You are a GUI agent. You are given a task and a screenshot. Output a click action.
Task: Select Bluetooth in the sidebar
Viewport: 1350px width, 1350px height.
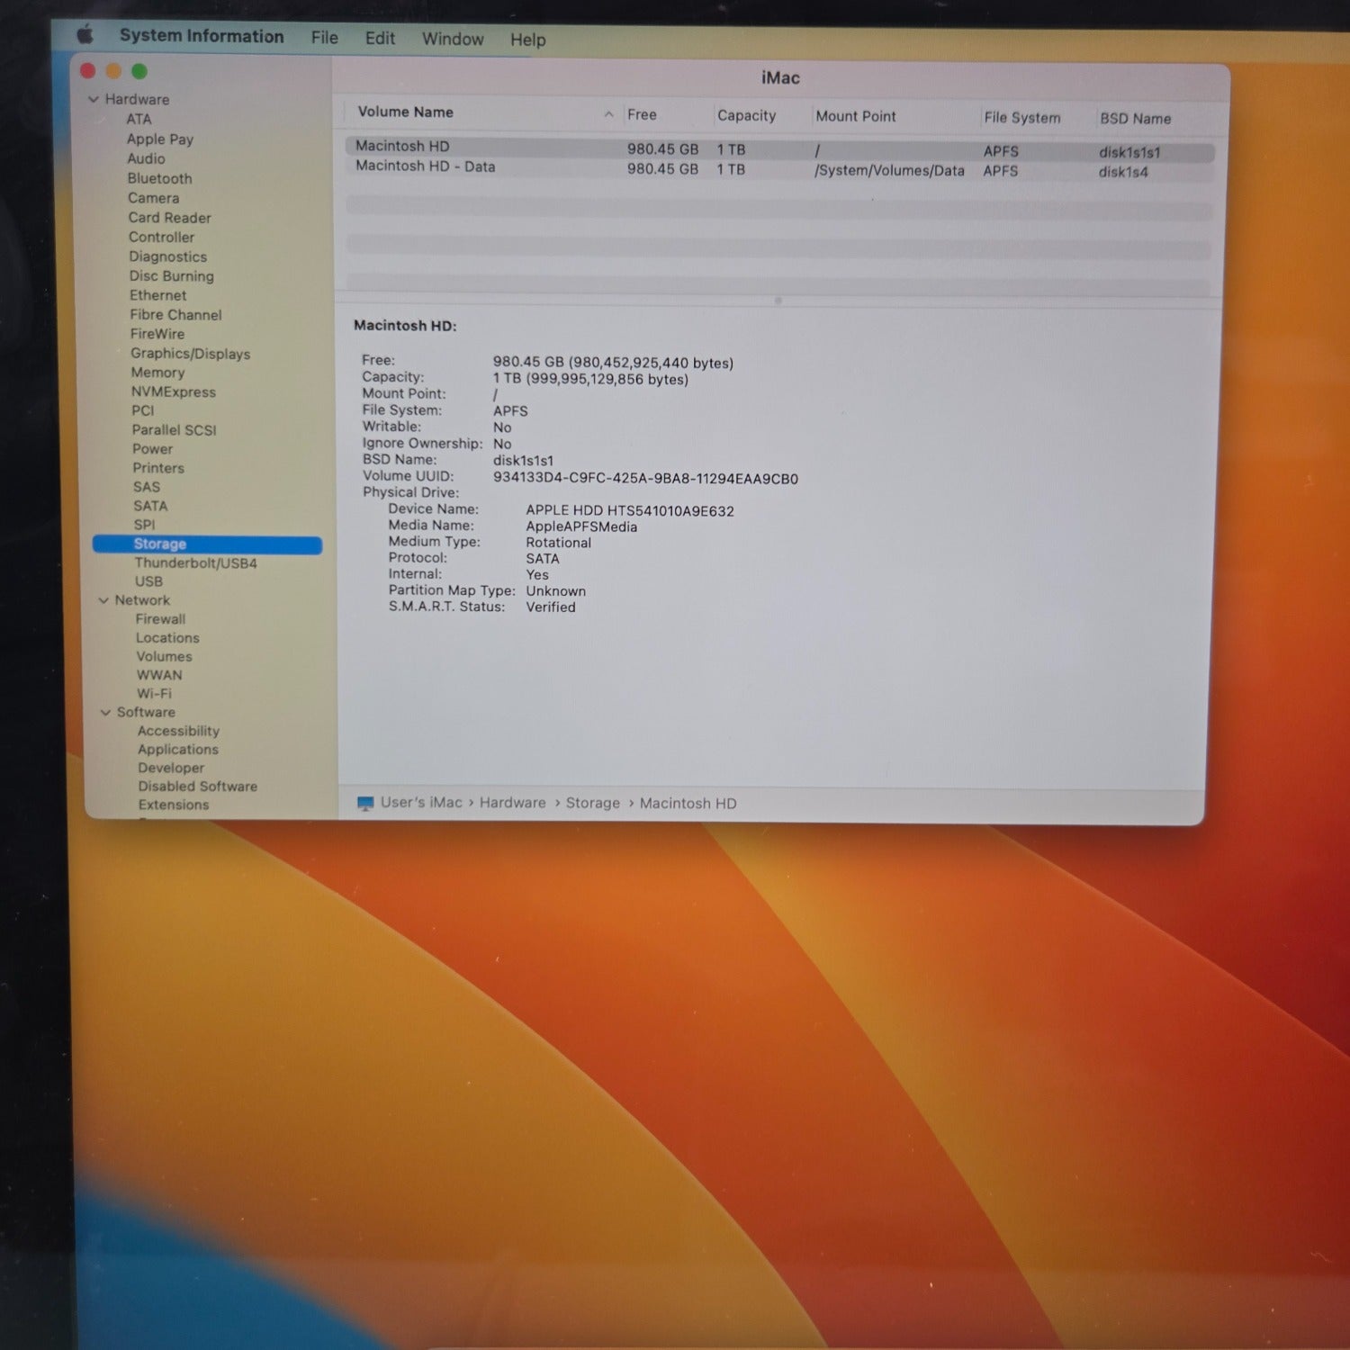point(159,178)
